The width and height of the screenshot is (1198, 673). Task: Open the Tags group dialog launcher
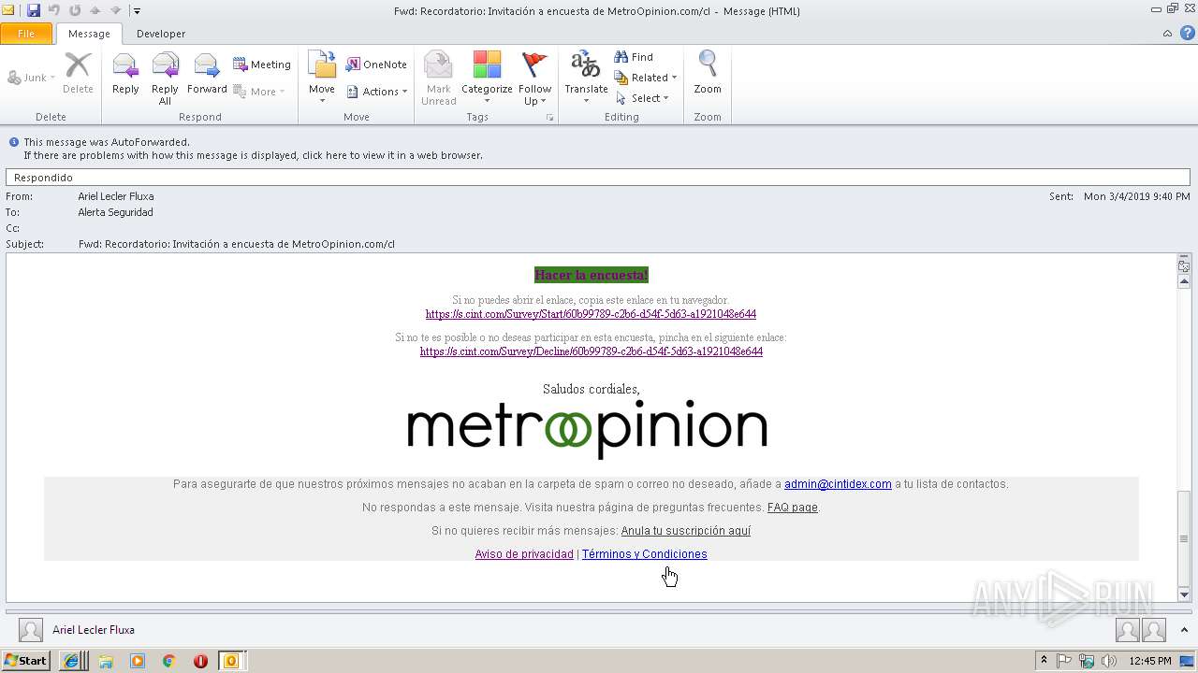point(549,118)
